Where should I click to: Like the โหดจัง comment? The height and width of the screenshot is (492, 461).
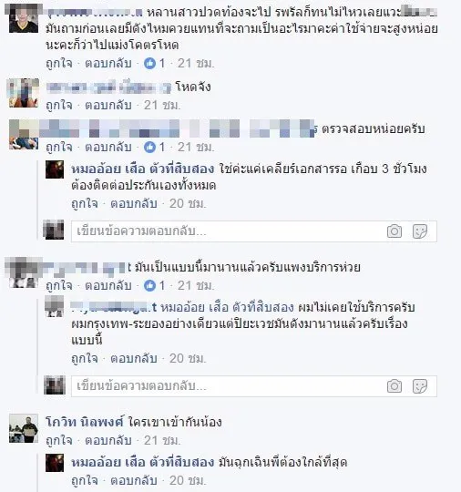pos(59,105)
